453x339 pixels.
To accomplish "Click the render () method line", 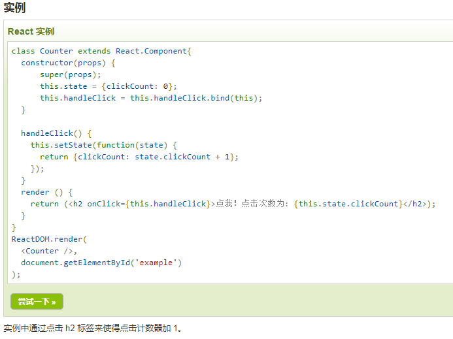I will pyautogui.click(x=47, y=192).
